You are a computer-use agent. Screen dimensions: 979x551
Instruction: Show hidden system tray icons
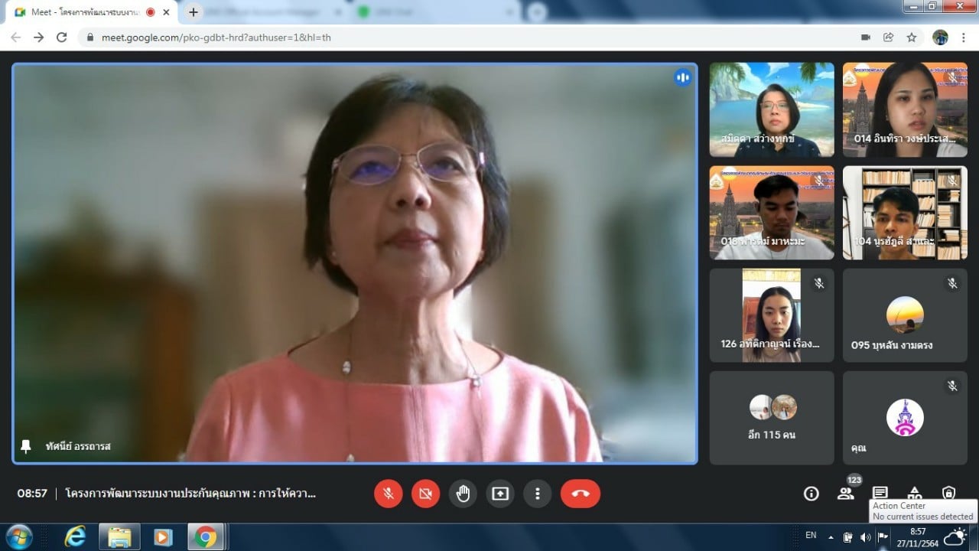coord(832,536)
